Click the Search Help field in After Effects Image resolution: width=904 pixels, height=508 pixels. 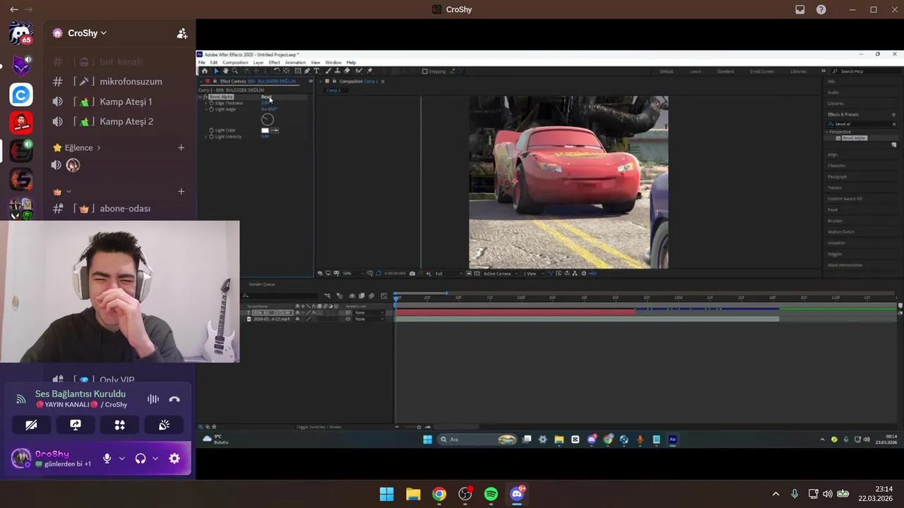(x=865, y=71)
